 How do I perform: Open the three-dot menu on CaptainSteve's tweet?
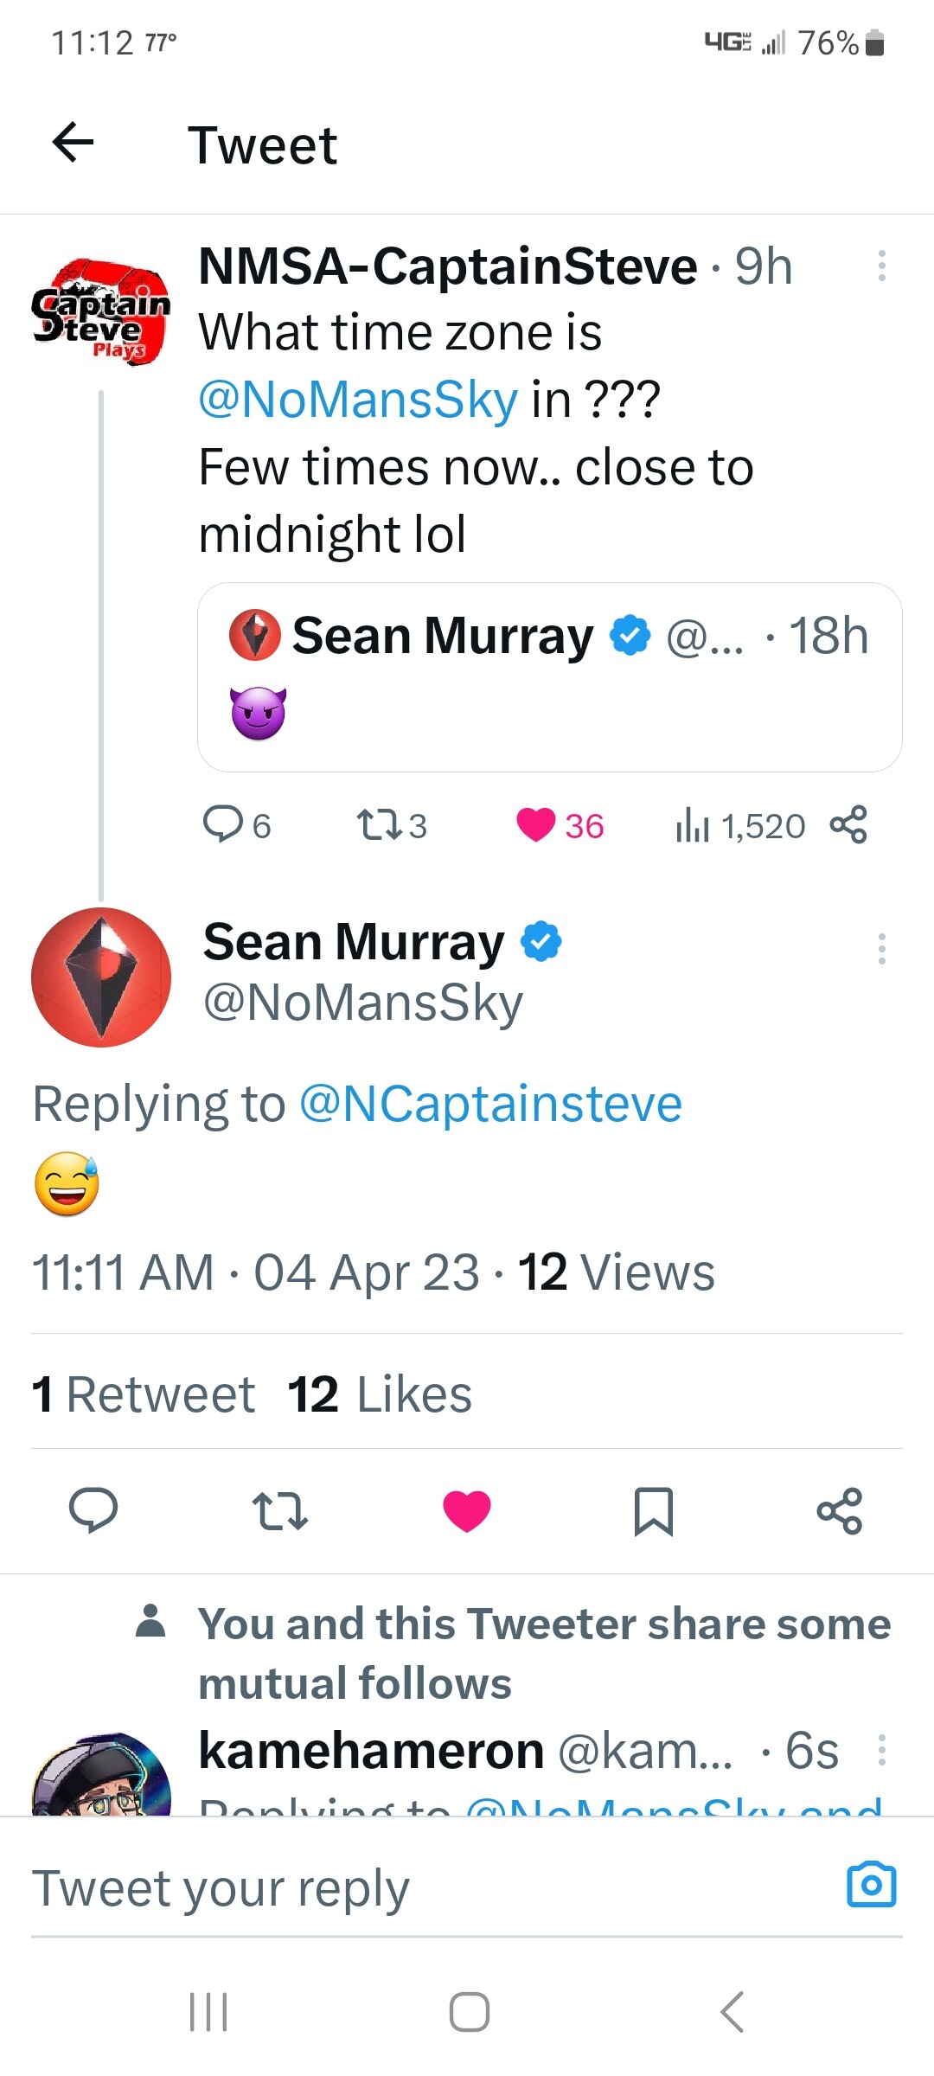881,266
